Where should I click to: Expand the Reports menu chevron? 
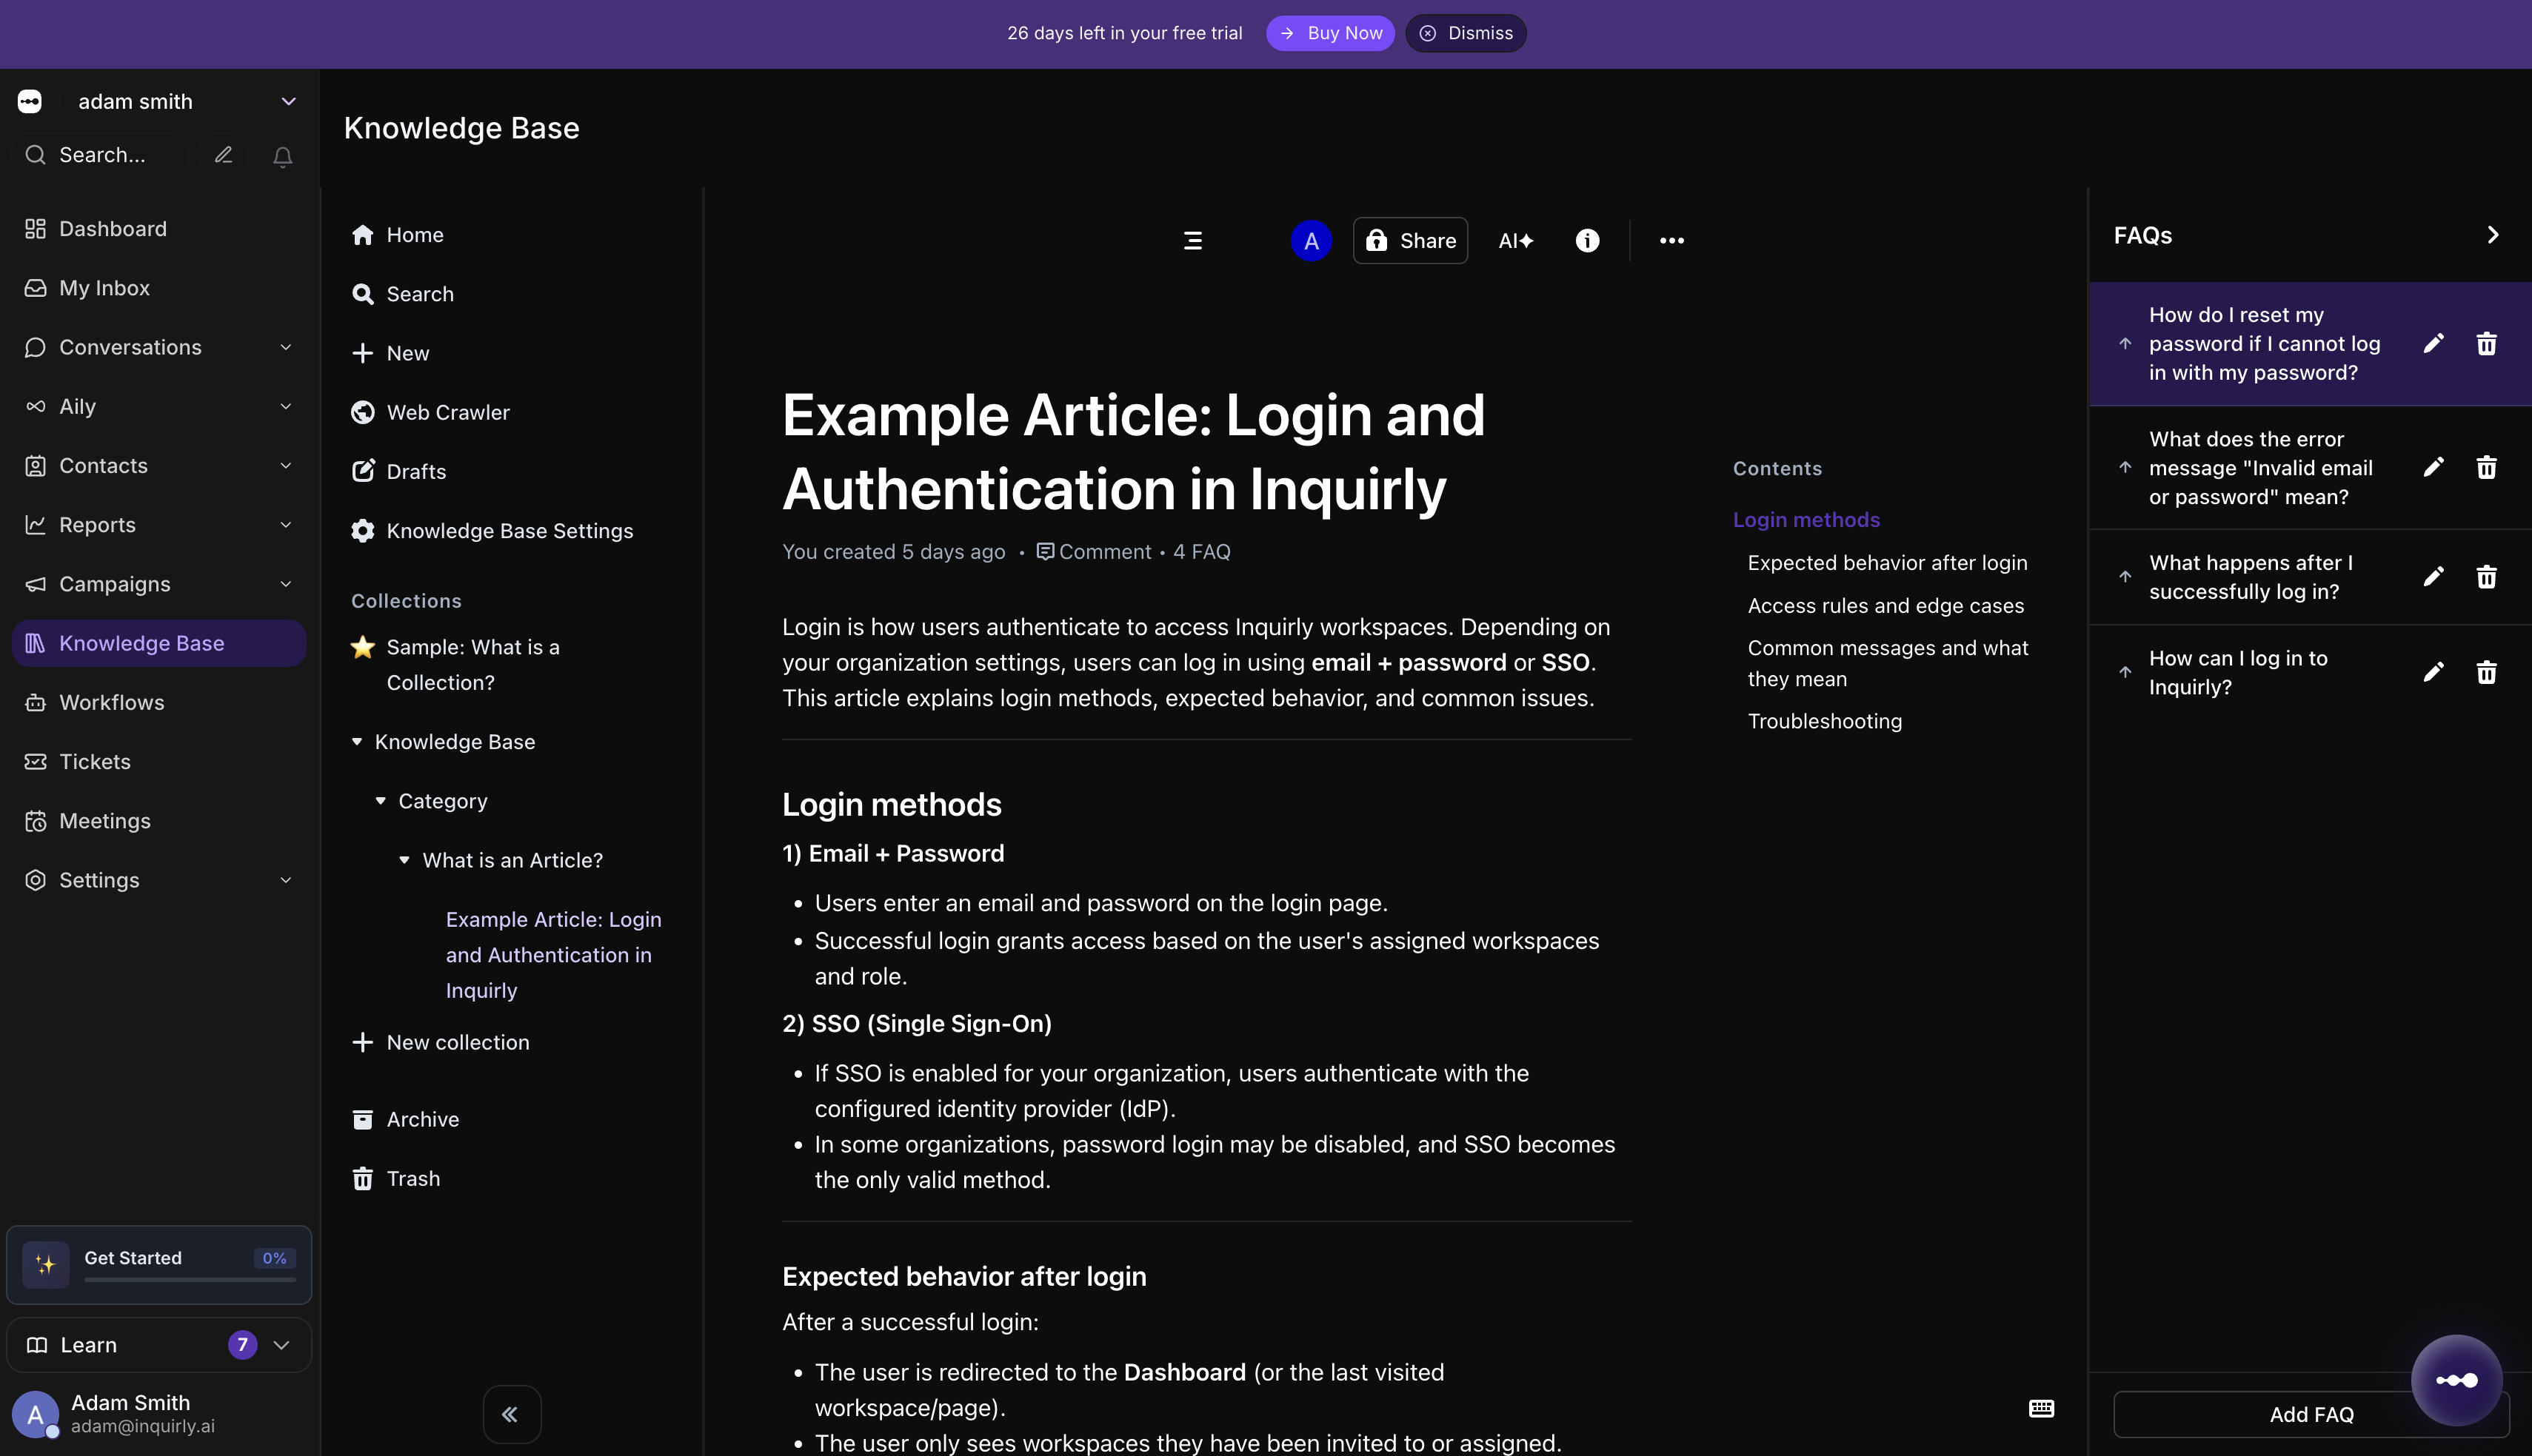pyautogui.click(x=285, y=524)
